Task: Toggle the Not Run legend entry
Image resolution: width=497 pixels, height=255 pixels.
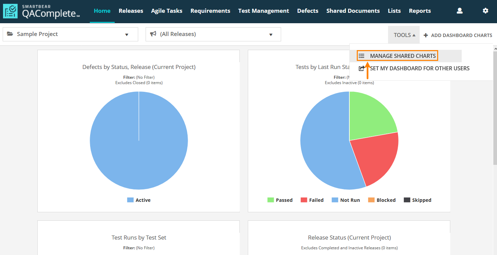Action: click(346, 200)
